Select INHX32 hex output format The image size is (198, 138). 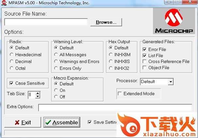111,68
